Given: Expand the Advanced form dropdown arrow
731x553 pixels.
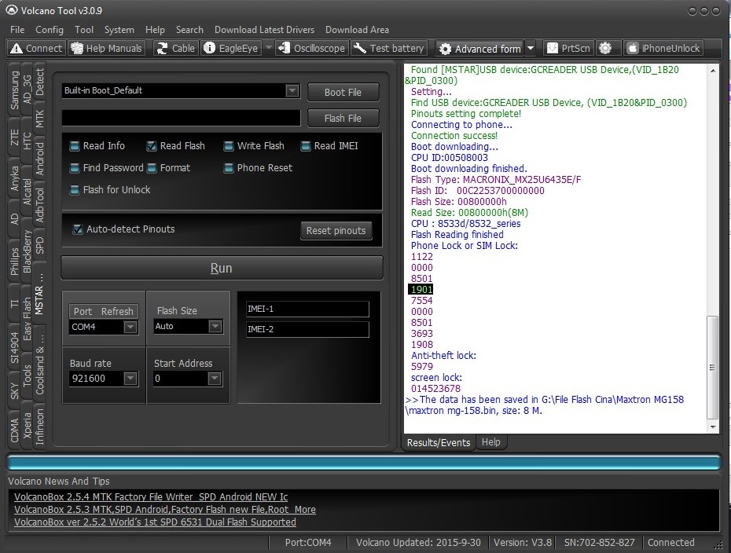Looking at the screenshot, I should [531, 48].
